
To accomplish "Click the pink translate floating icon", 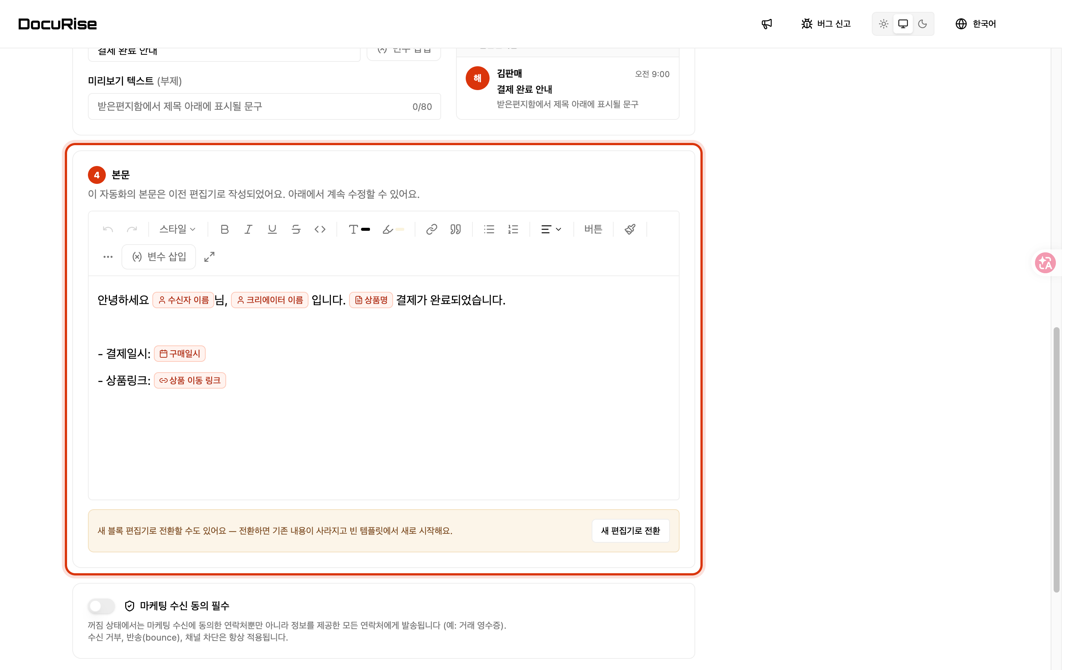I will point(1045,263).
